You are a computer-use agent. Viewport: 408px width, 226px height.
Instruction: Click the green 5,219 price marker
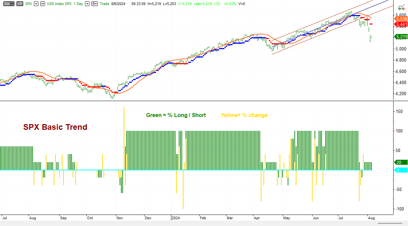401,37
